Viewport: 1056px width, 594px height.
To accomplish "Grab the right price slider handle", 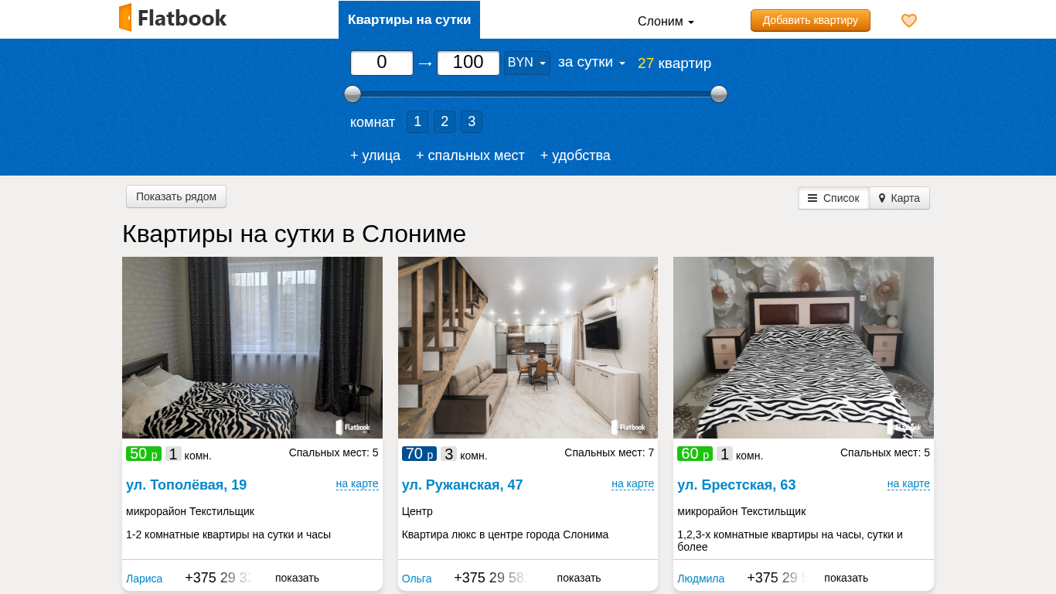I will pos(719,94).
